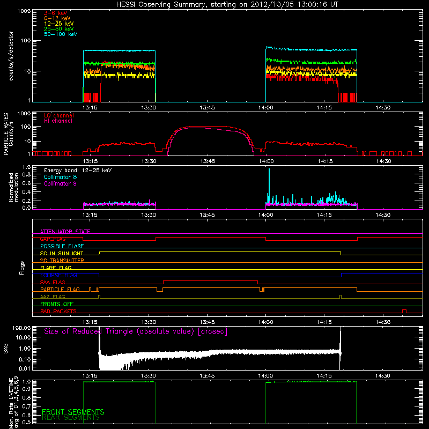
Task: Click the olive AAZ_FLAG label
Action: (53, 297)
